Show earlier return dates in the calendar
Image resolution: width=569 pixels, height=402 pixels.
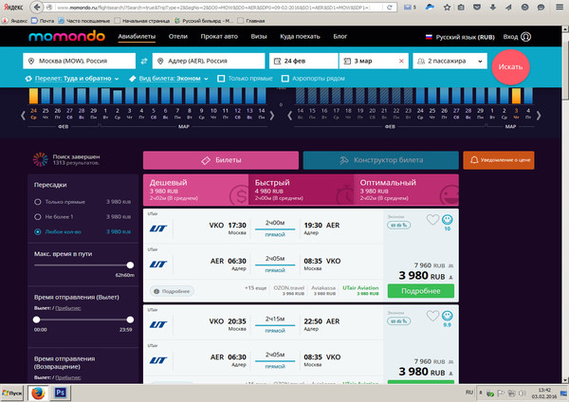[289, 116]
